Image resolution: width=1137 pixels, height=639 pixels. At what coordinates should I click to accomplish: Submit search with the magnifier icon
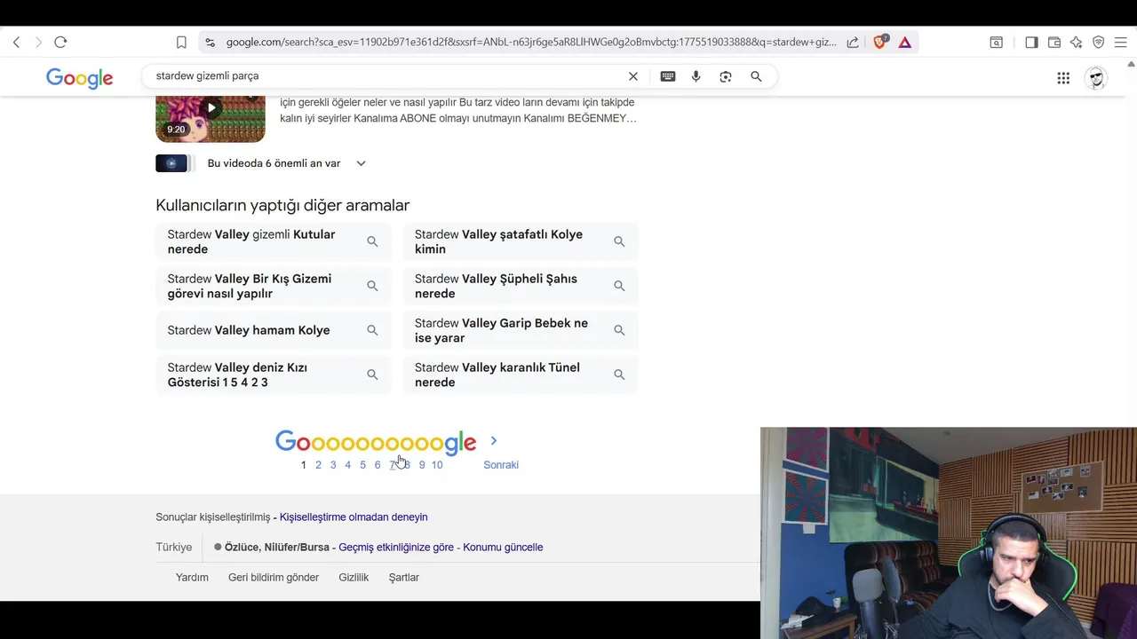756,76
